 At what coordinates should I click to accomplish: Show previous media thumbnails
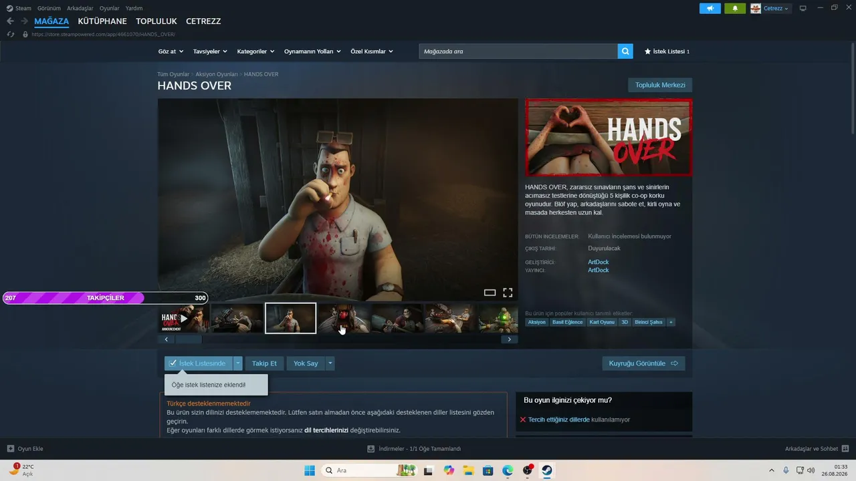tap(167, 339)
